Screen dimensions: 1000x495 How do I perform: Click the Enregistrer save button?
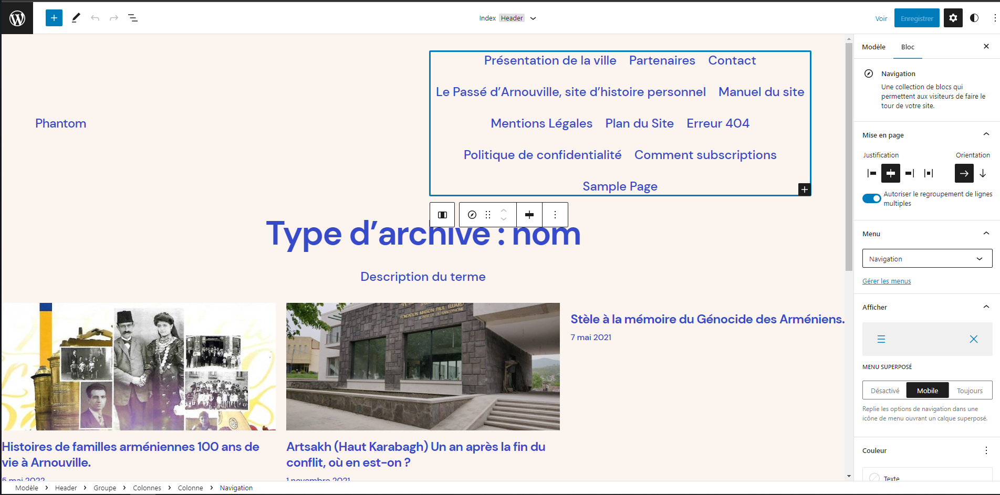point(917,18)
